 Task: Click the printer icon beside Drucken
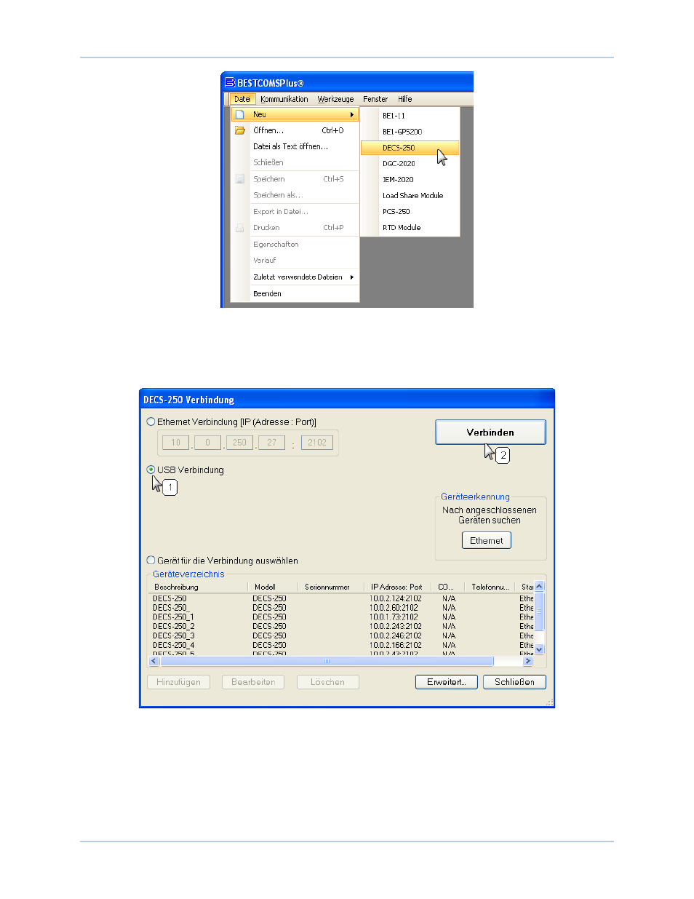[239, 228]
